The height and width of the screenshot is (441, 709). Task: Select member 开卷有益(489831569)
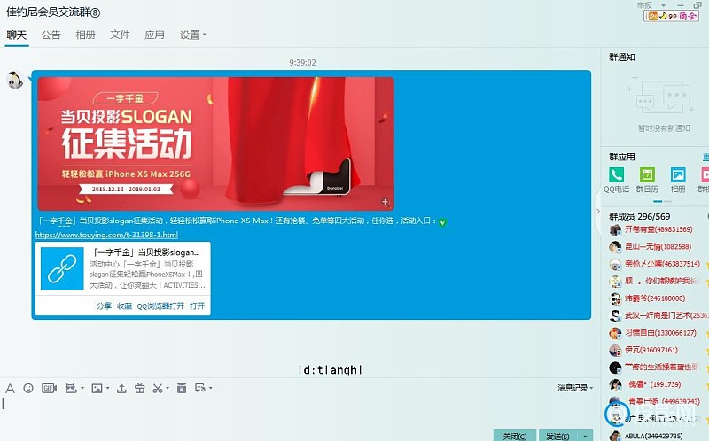(x=658, y=229)
